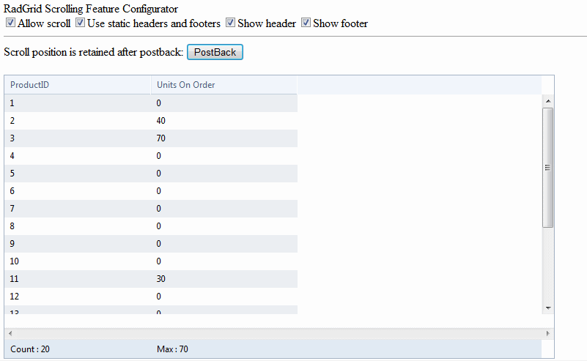Uncheck Use static headers and footers
587x361 pixels.
81,23
